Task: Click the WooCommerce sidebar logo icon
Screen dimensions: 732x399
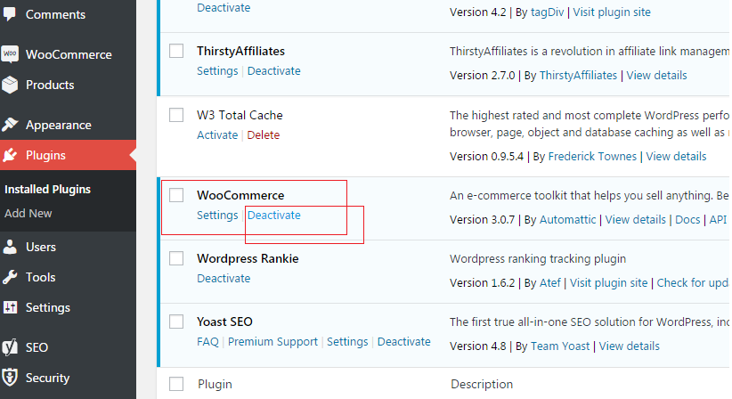Action: click(x=10, y=54)
